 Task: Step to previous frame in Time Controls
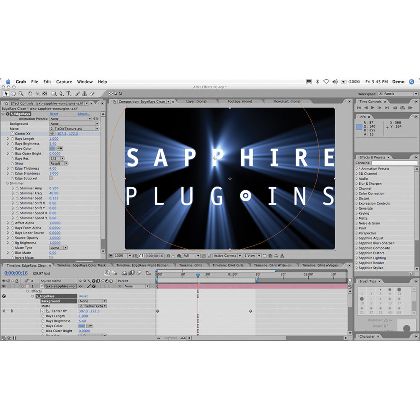pos(366,108)
